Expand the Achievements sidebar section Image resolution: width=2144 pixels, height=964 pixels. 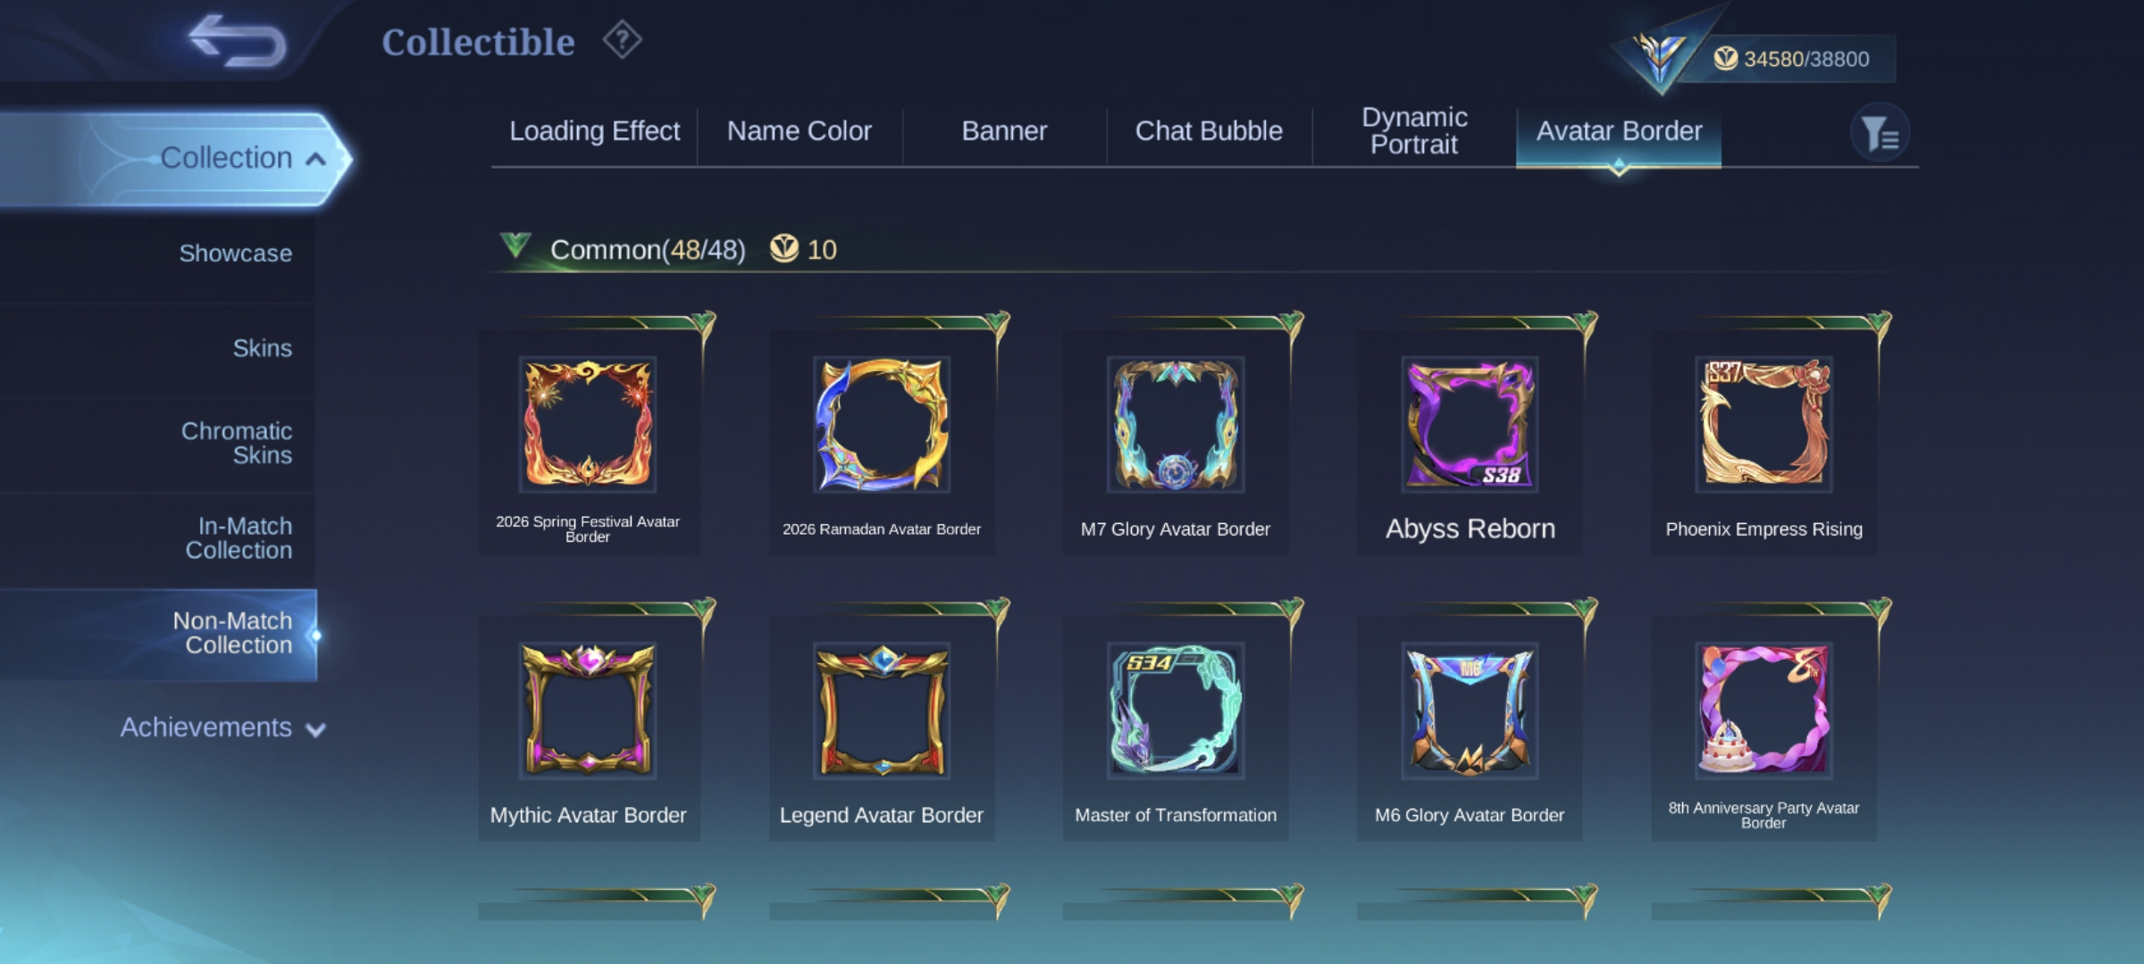tap(223, 728)
